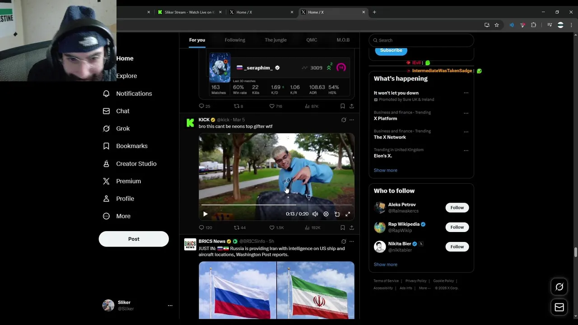Viewport: 578px width, 325px height.
Task: Follow Rap Wikipedia
Action: pos(457,227)
